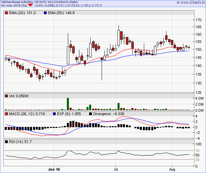Click the C:151.5 close price value
206x173 pixels.
point(96,5)
